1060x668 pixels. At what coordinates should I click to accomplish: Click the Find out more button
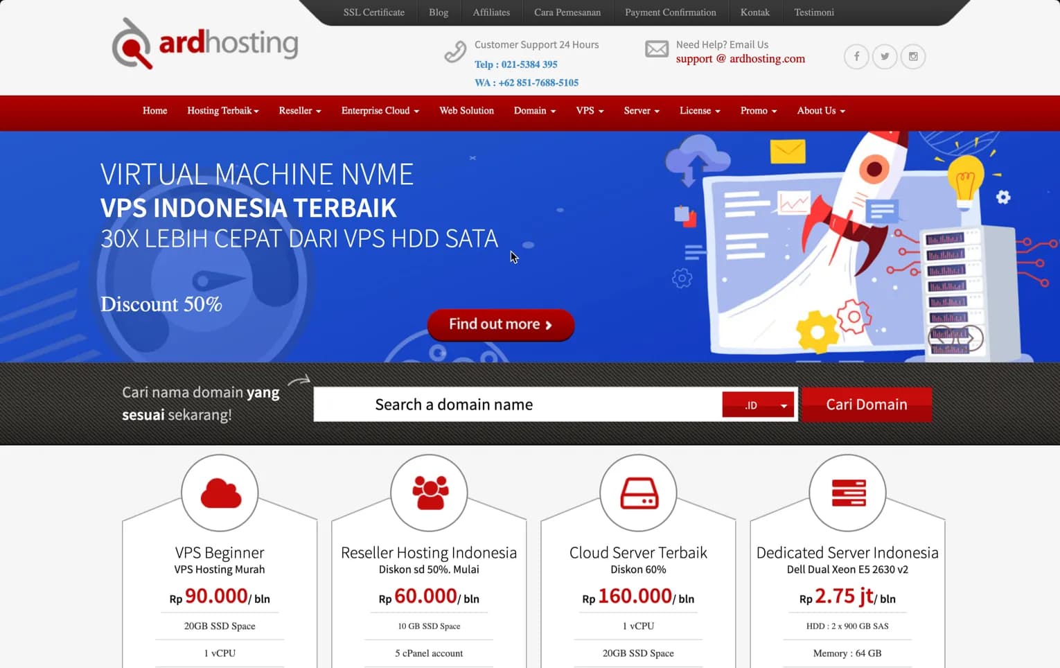pos(500,324)
